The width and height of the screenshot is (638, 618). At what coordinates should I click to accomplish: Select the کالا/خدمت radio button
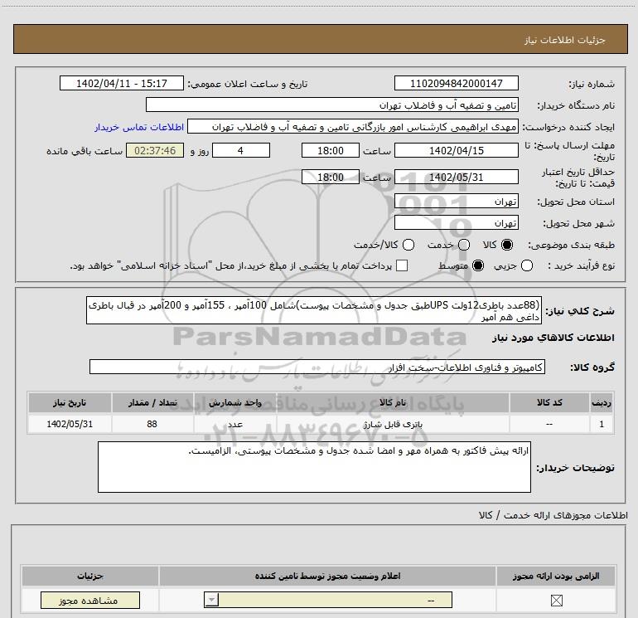tap(408, 245)
